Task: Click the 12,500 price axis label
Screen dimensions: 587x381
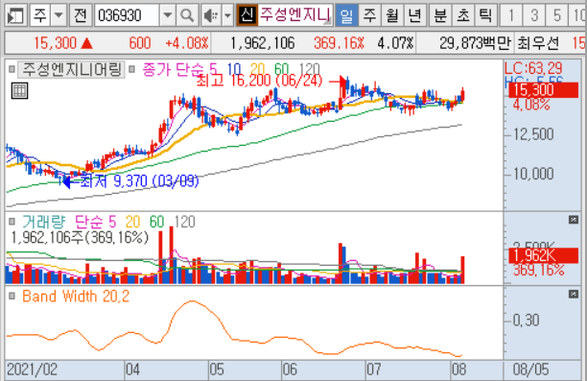Action: 533,134
